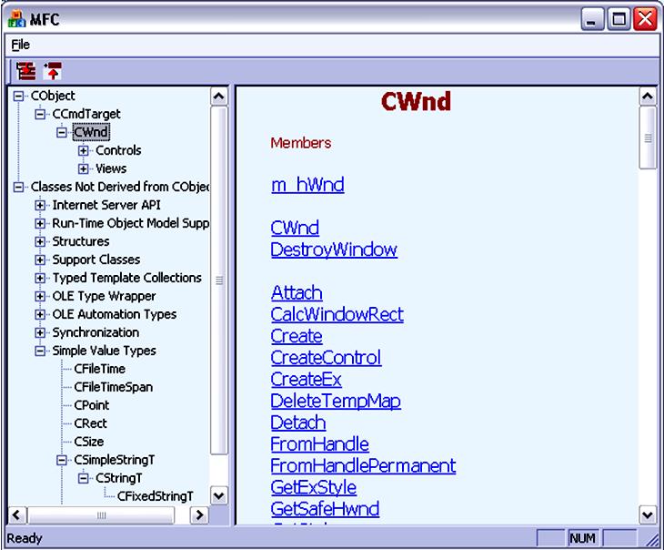Open the CreateControl link

pyautogui.click(x=326, y=358)
